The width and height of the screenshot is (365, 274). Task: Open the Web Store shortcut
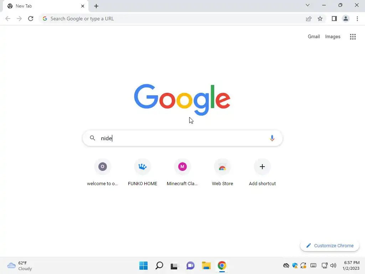[222, 172]
